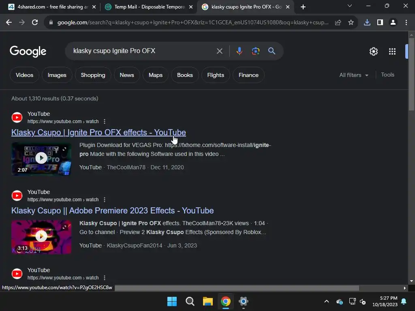Open Windows taskbar search
The height and width of the screenshot is (311, 415).
(x=190, y=301)
